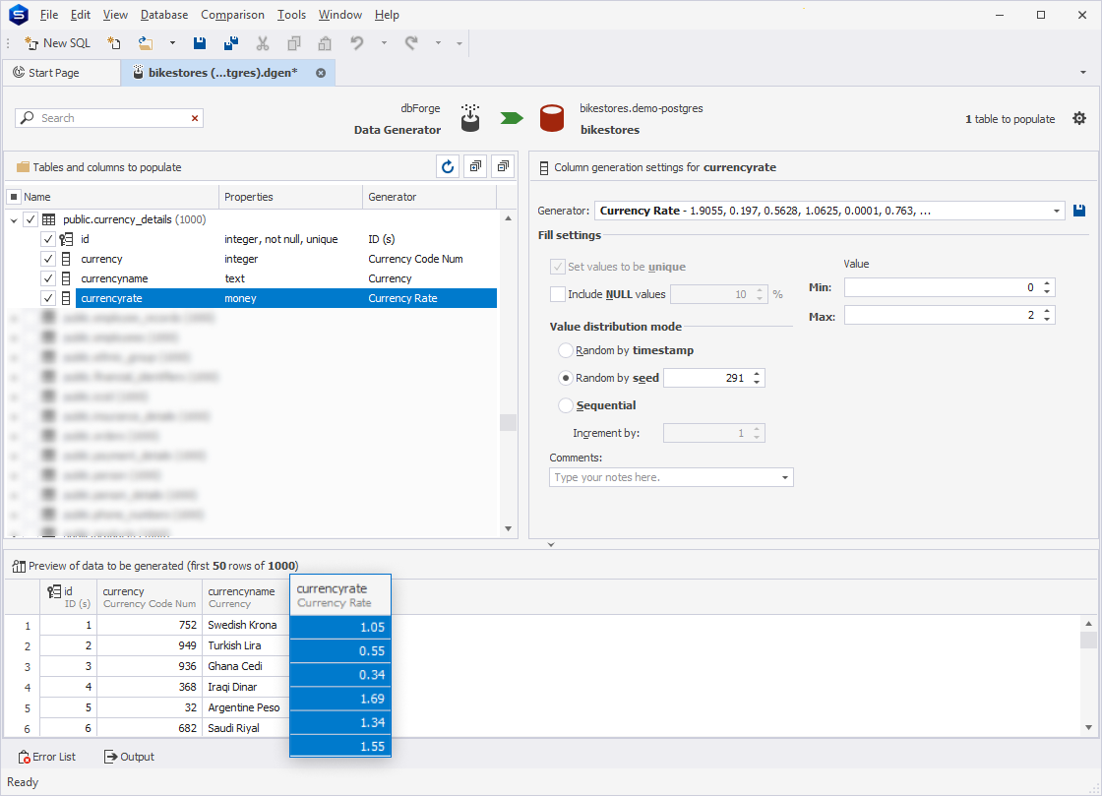Click the expand all tables icon

[x=476, y=166]
